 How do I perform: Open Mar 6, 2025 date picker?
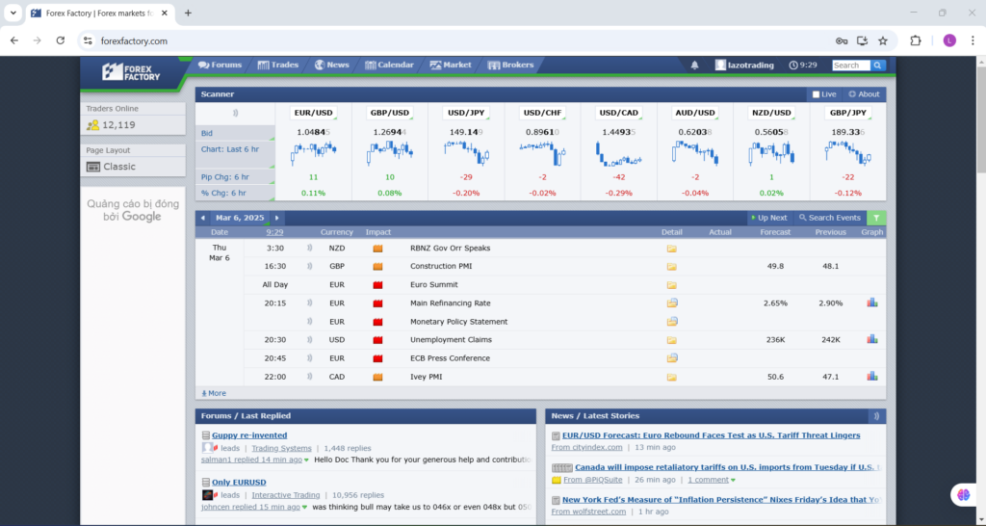(x=240, y=218)
